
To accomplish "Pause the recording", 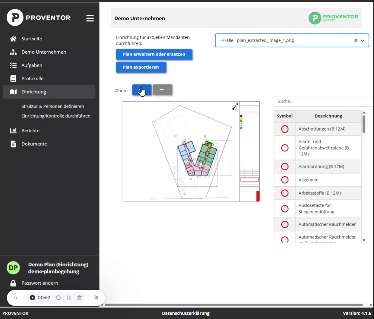I will click(x=69, y=298).
